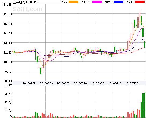Click the 10.98 price axis label
The image size is (161, 118).
[8, 62]
